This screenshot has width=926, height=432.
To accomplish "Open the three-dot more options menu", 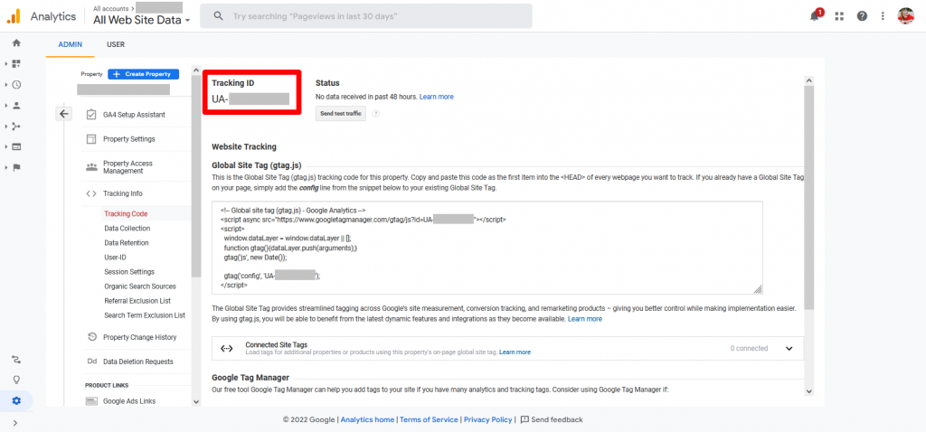I will click(x=883, y=16).
